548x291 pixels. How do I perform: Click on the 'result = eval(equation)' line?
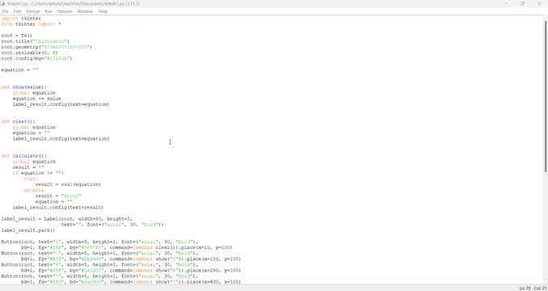tap(68, 184)
